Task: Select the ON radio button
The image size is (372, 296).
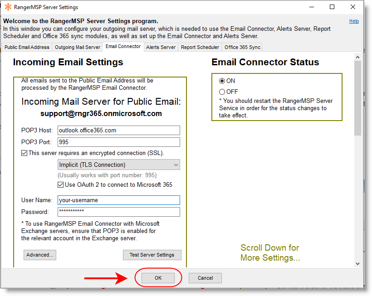Action: (x=222, y=81)
